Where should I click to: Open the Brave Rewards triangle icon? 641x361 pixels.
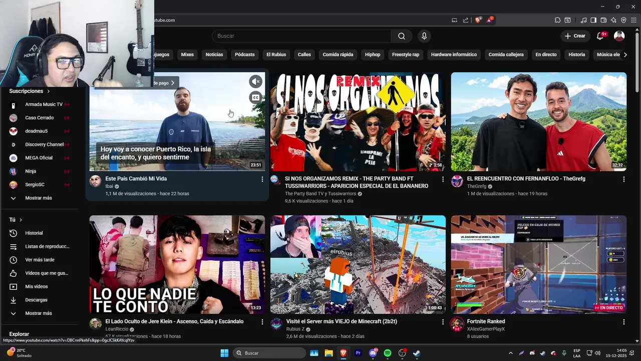coord(490,20)
